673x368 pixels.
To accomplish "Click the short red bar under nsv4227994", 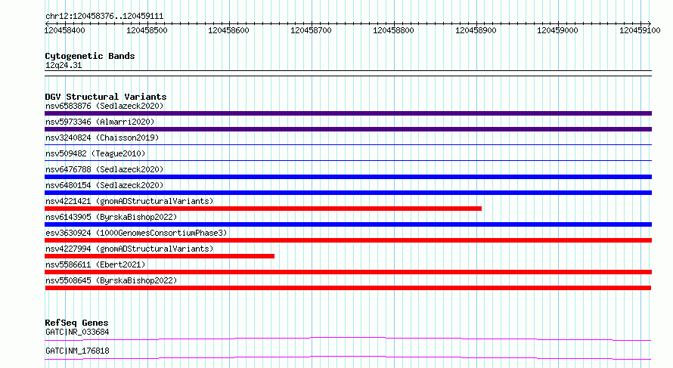I will [160, 256].
